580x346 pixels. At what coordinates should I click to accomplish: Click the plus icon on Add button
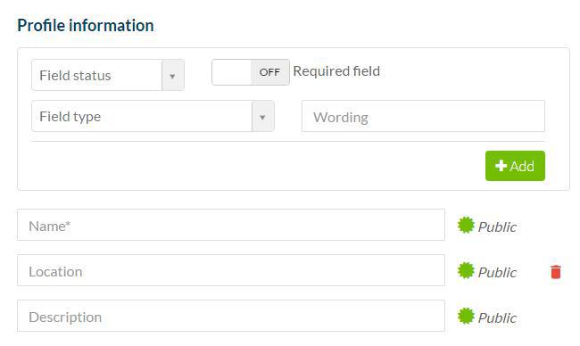coord(501,166)
